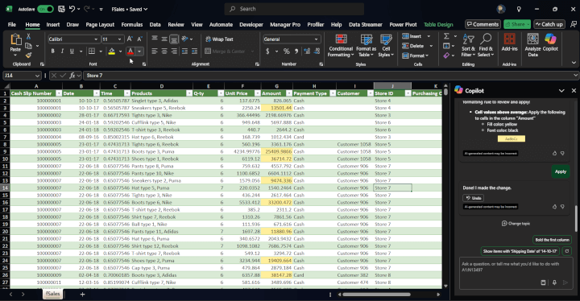
Task: Choose 'Bold the first column' suggestion
Action: [552, 240]
